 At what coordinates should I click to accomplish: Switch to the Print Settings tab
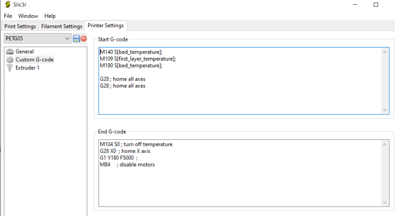click(x=20, y=26)
